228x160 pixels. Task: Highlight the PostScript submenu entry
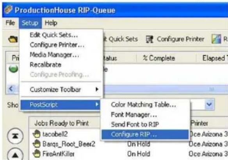coord(61,105)
